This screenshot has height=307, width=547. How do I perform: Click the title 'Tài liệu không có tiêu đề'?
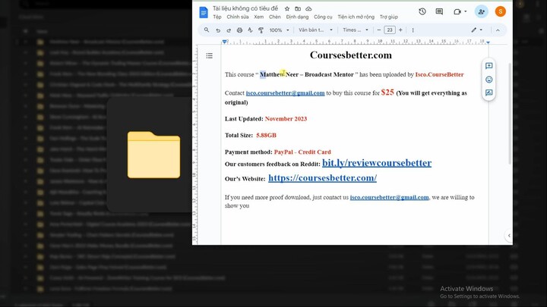click(245, 8)
